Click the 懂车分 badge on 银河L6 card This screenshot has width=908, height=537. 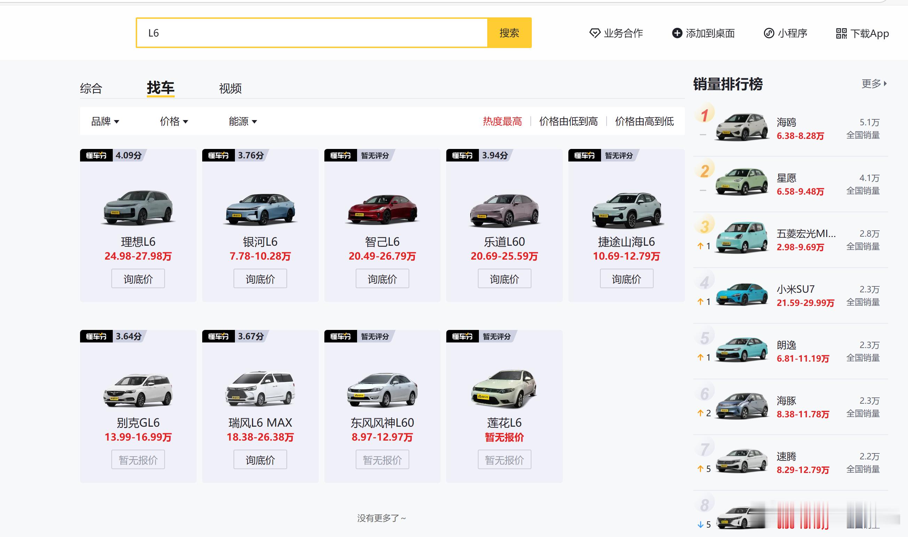(219, 155)
